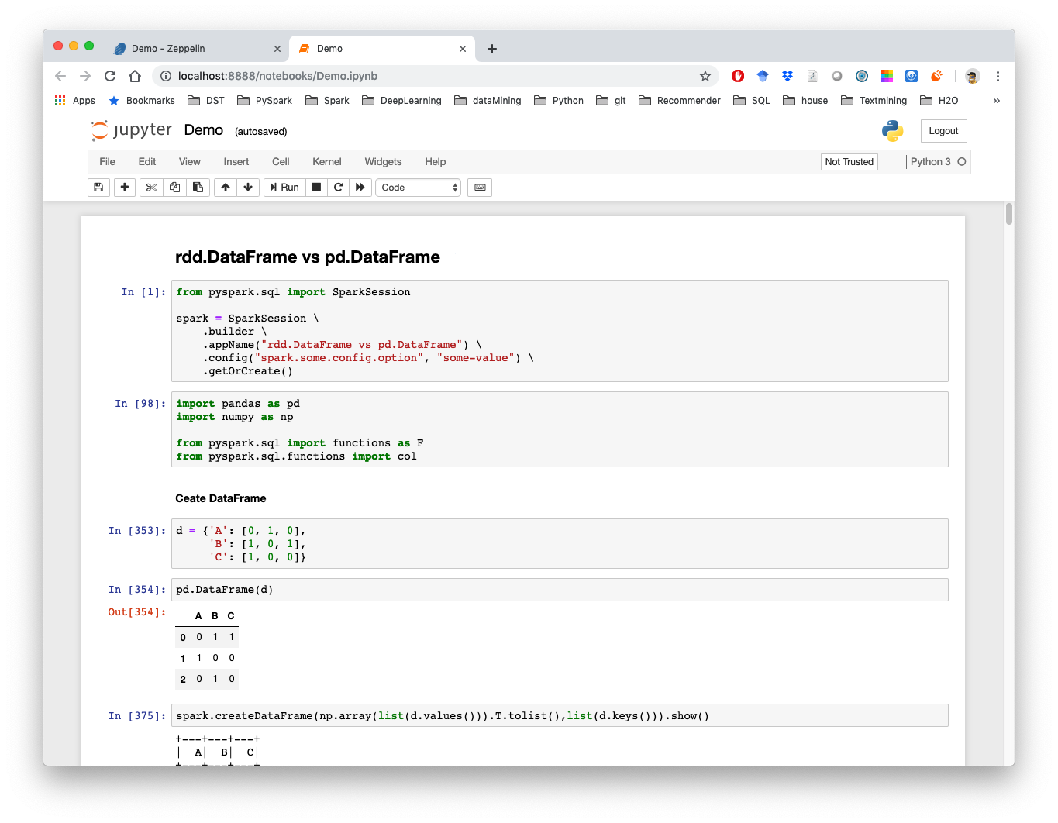The height and width of the screenshot is (823, 1058).
Task: Open the Dropbox extension icon
Action: [787, 76]
